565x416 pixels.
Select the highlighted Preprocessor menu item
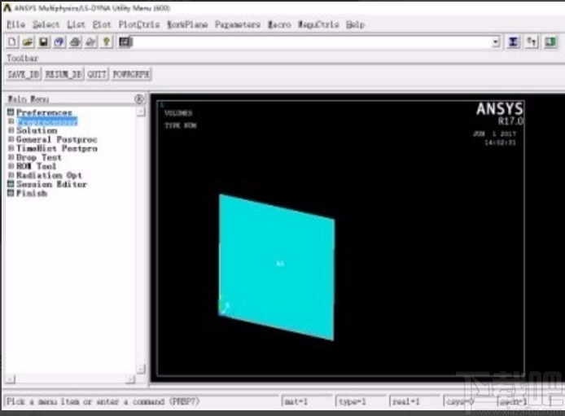point(47,121)
